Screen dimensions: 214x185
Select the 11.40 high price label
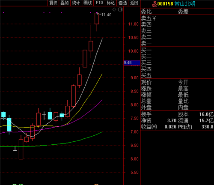coord(106,15)
